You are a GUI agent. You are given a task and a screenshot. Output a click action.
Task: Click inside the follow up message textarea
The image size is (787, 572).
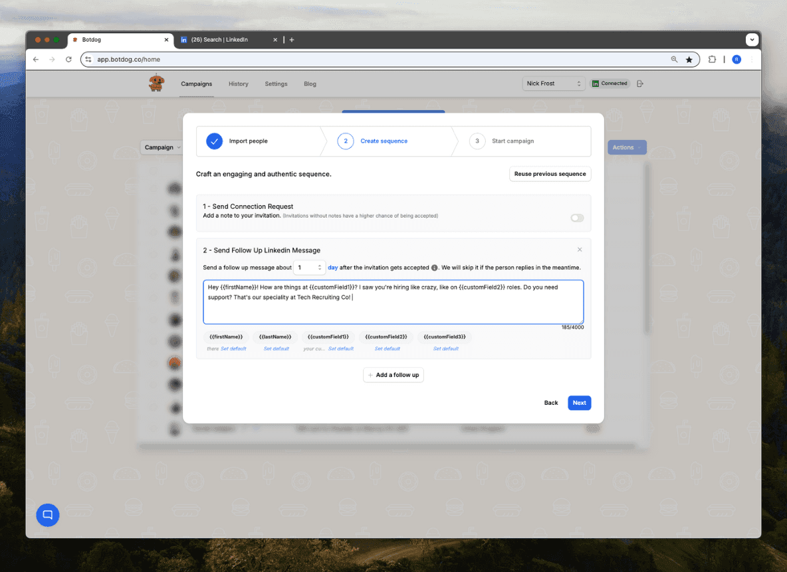pyautogui.click(x=392, y=302)
